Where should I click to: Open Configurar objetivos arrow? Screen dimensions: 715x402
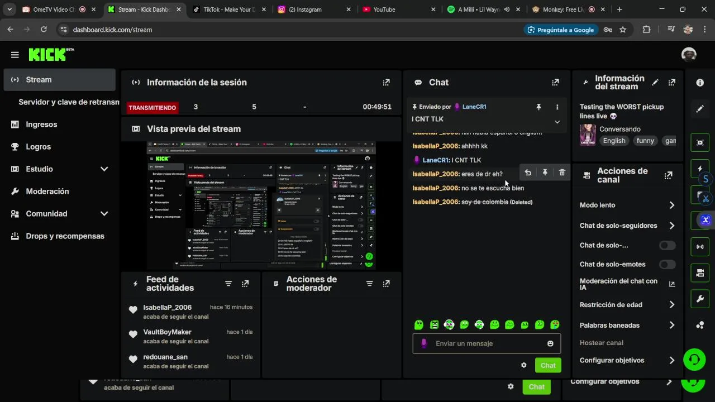coord(672,360)
